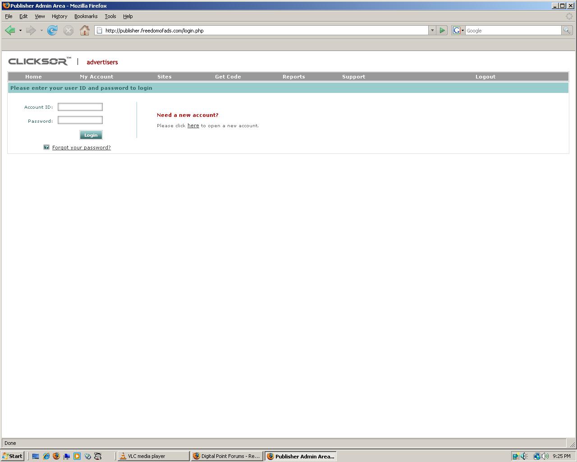Click the search magnifier button
Viewport: 577px width, 462px height.
(567, 30)
